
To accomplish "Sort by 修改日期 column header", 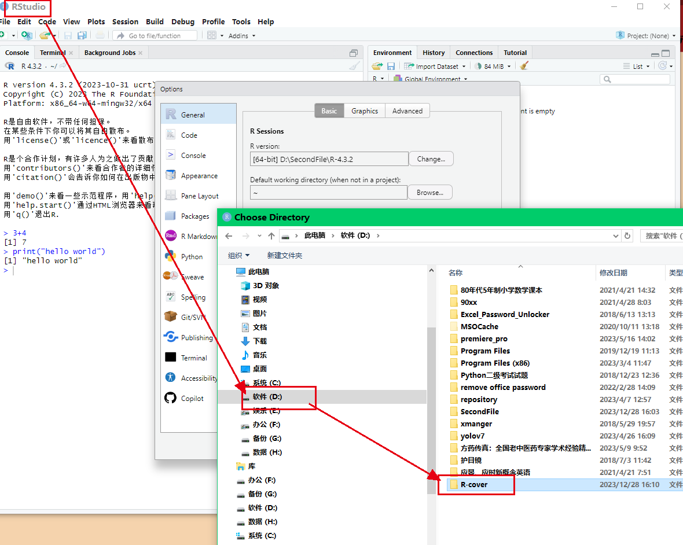I will pyautogui.click(x=614, y=272).
